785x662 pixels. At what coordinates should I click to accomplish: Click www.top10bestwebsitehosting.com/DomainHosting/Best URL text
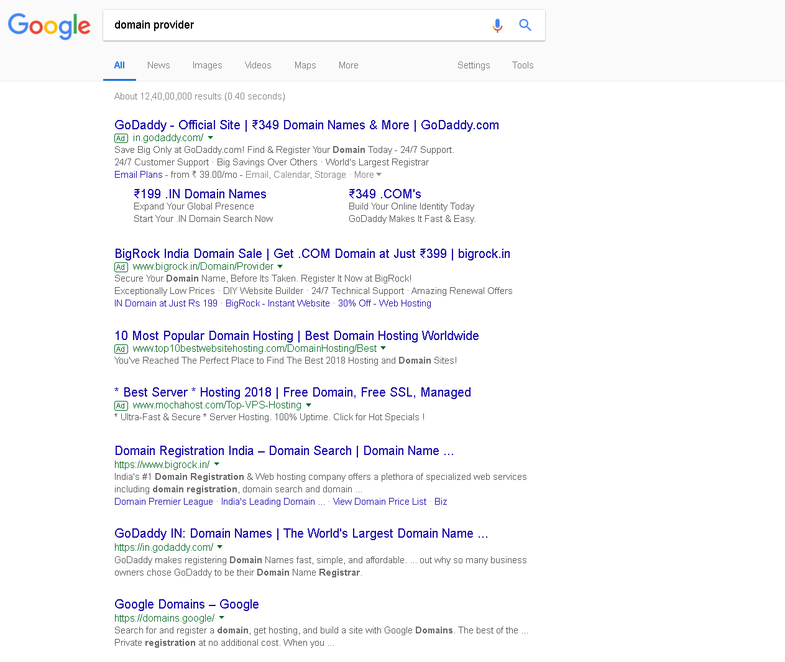(x=255, y=348)
